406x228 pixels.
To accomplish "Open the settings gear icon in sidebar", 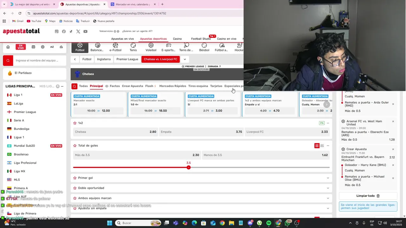I will coord(43,47).
